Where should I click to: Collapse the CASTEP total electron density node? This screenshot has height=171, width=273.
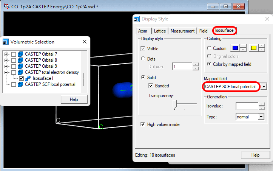coord(6,72)
